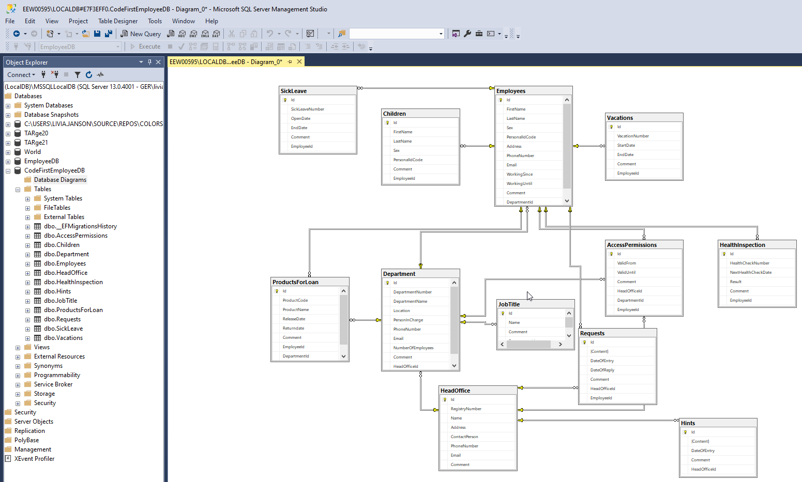Click the Navigate Backward arrow icon
The height and width of the screenshot is (482, 802).
(17, 34)
